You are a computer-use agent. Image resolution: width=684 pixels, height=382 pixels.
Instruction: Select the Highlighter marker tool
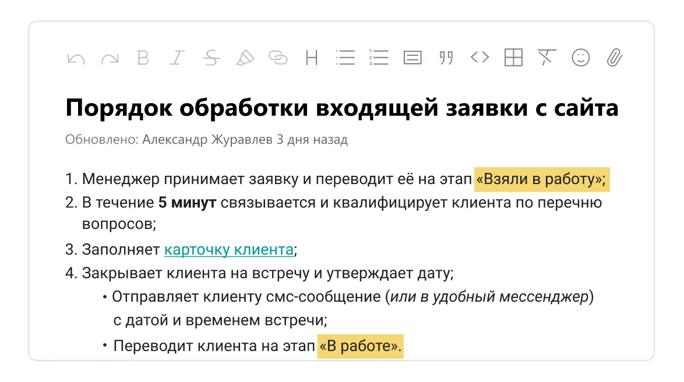pos(245,58)
